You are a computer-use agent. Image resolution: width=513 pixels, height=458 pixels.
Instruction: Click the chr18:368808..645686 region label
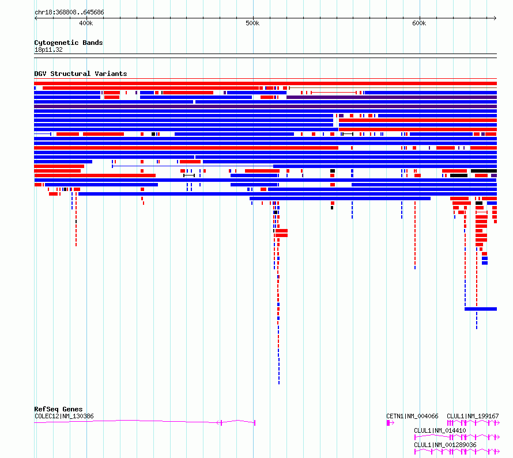tap(69, 13)
